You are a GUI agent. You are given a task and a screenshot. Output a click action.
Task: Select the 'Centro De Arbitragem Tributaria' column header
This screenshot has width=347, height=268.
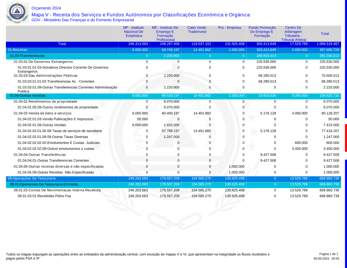coord(293,34)
